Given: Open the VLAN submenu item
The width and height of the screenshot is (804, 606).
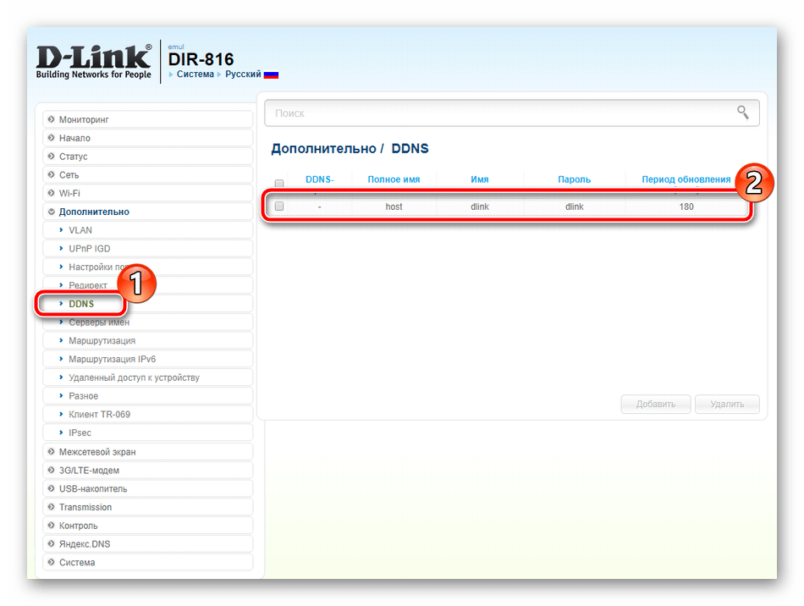Looking at the screenshot, I should (x=147, y=230).
